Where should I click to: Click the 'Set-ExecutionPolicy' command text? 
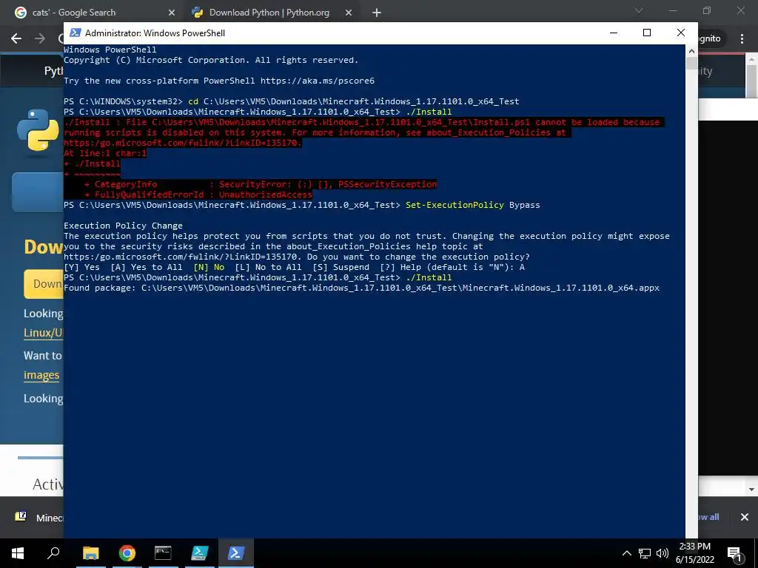coord(455,205)
